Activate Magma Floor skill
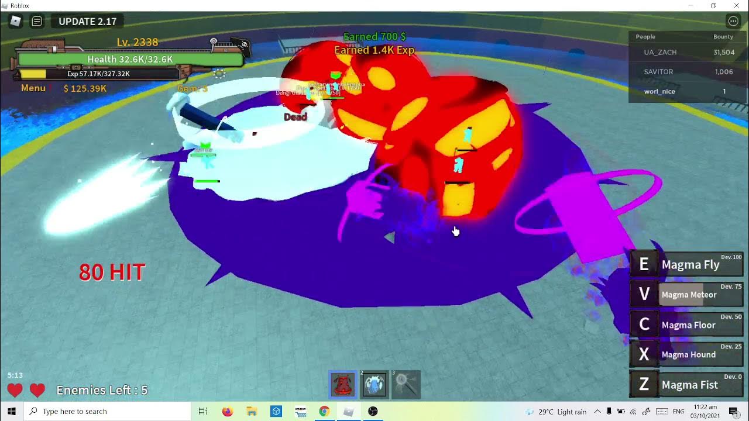The image size is (749, 421). tap(701, 325)
